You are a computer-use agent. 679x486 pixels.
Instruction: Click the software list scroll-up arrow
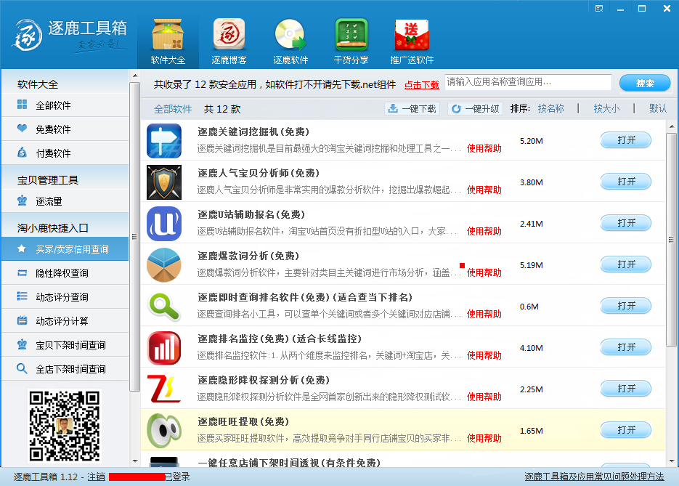pyautogui.click(x=671, y=126)
